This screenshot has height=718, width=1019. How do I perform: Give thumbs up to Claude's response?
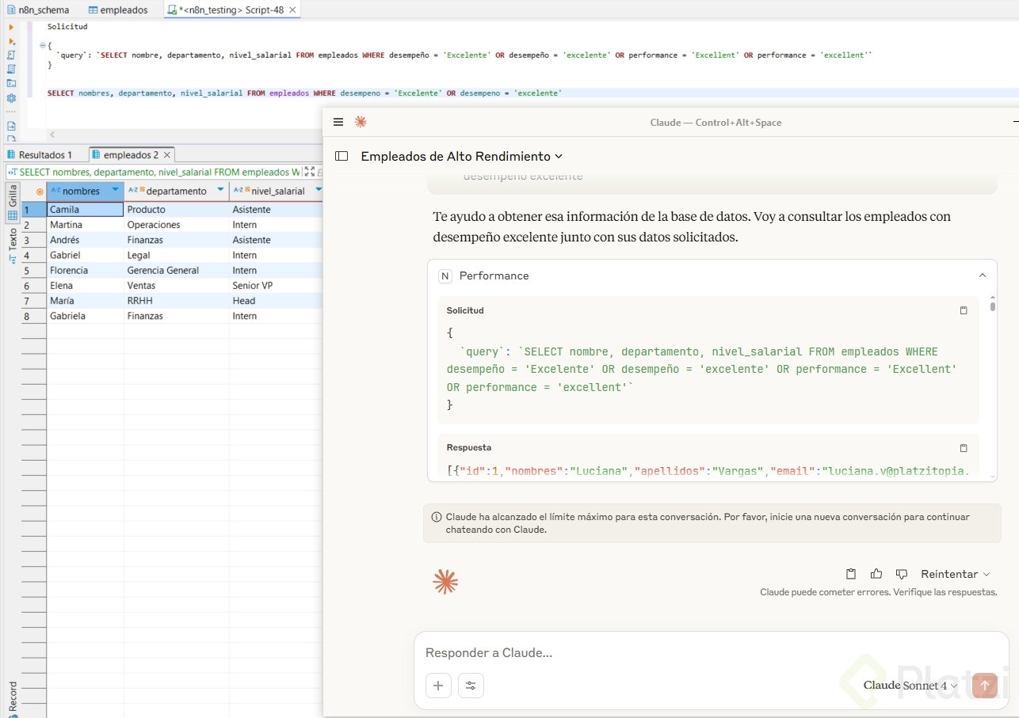coord(876,574)
